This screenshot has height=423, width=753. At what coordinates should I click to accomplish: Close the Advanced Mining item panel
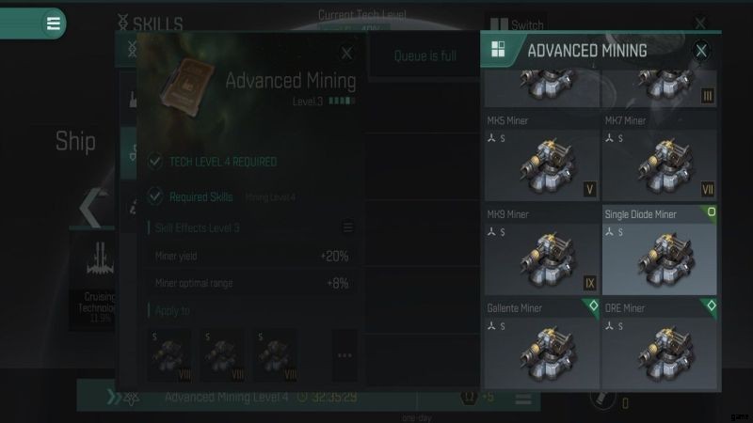click(701, 51)
